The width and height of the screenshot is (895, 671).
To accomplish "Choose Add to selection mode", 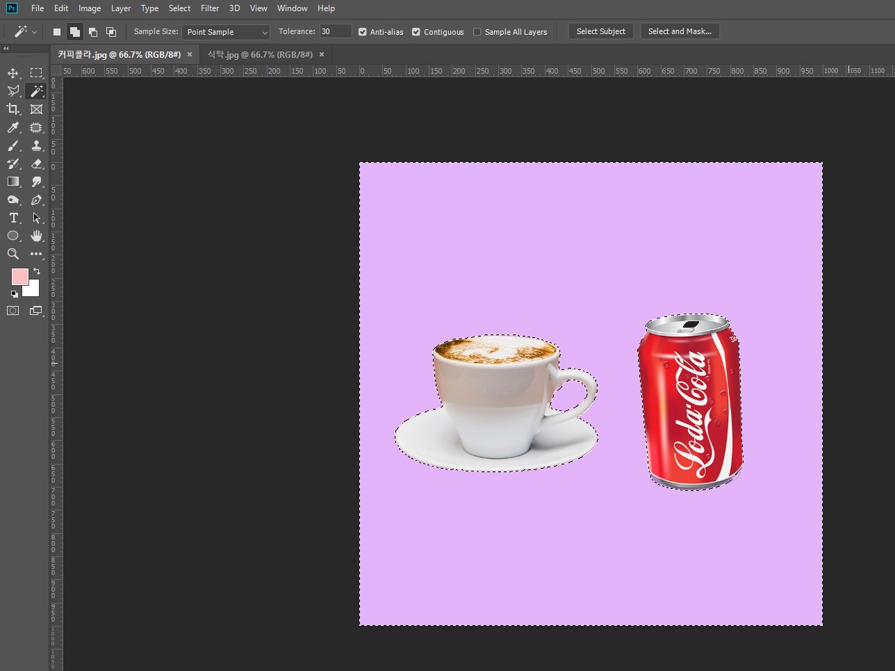I will (x=75, y=32).
